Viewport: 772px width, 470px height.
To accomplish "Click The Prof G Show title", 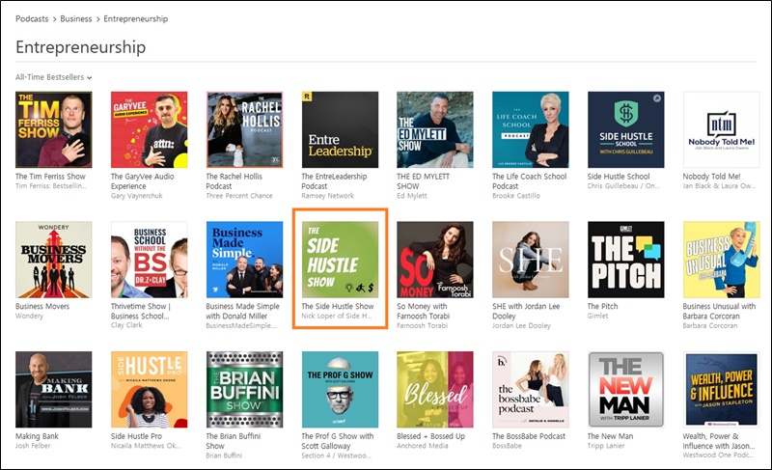I will 338,441.
